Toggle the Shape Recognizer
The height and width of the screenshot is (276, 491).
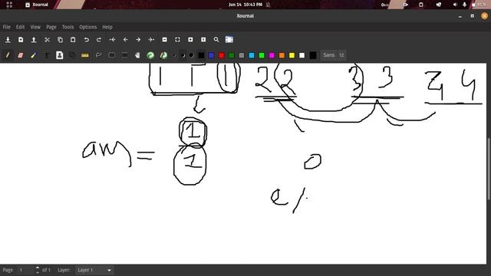[x=72, y=55]
